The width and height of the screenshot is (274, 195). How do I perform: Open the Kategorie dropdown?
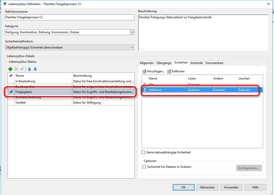point(132,32)
